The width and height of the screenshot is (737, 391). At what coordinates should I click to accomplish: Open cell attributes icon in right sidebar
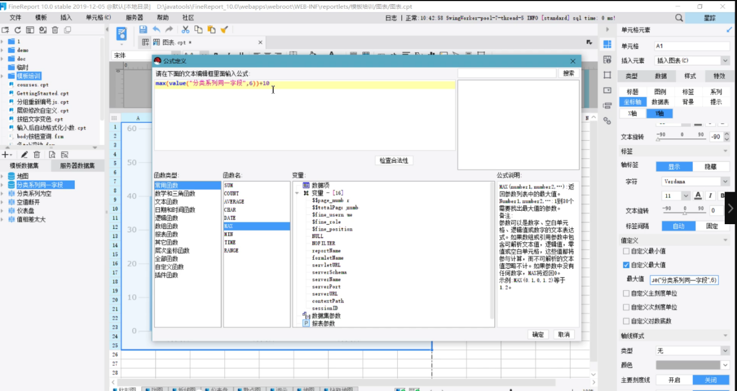[607, 60]
